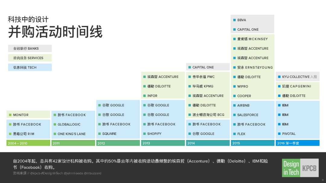Collapse the 2013 acquisition list
This screenshot has width=326, height=183.
pos(163,143)
